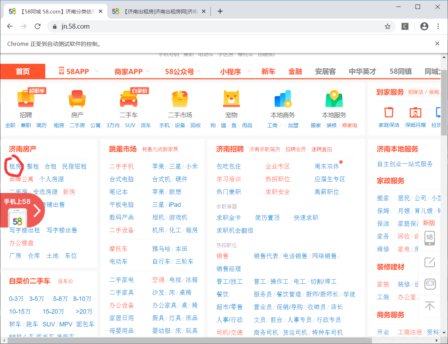Open the 二手手机 link
Viewport: 448px width, 344px height.
(122, 166)
